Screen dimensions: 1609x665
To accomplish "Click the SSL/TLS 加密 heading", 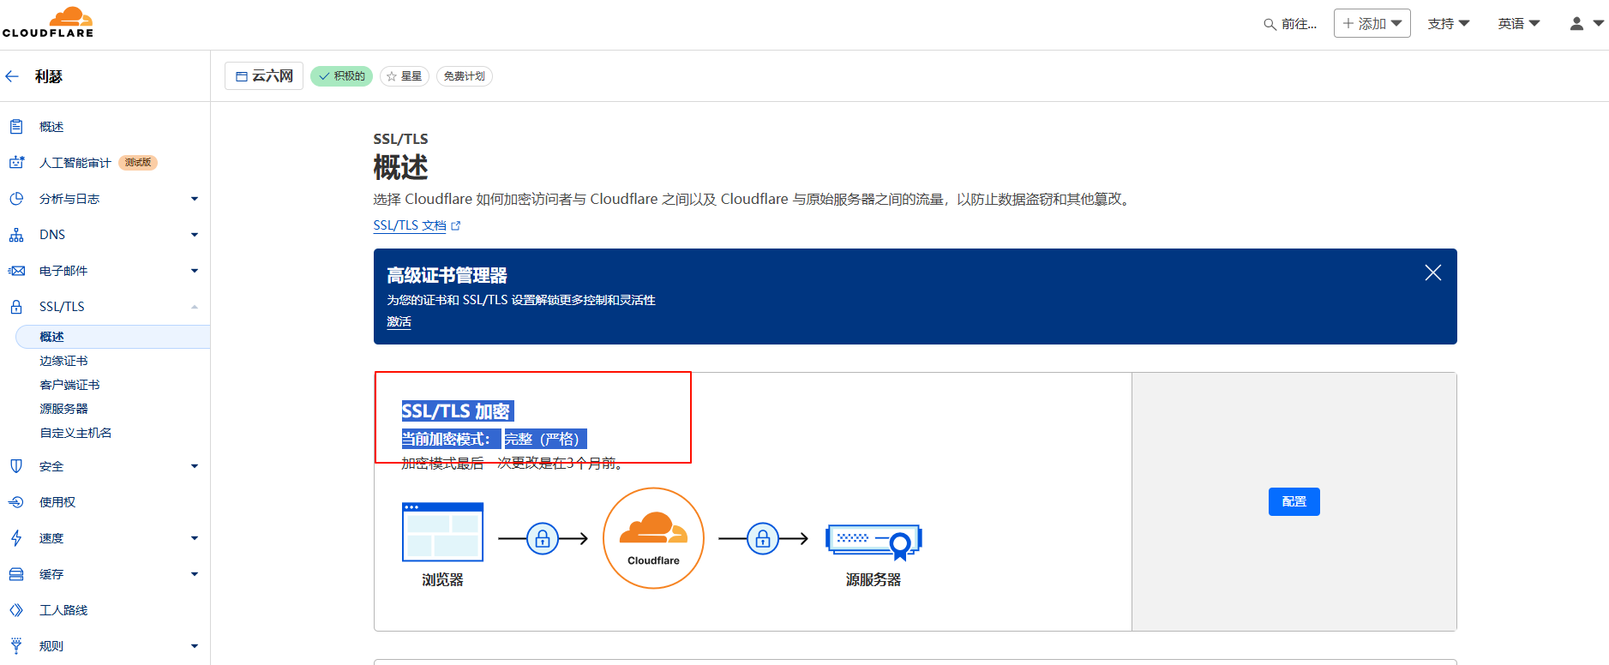I will (x=456, y=411).
